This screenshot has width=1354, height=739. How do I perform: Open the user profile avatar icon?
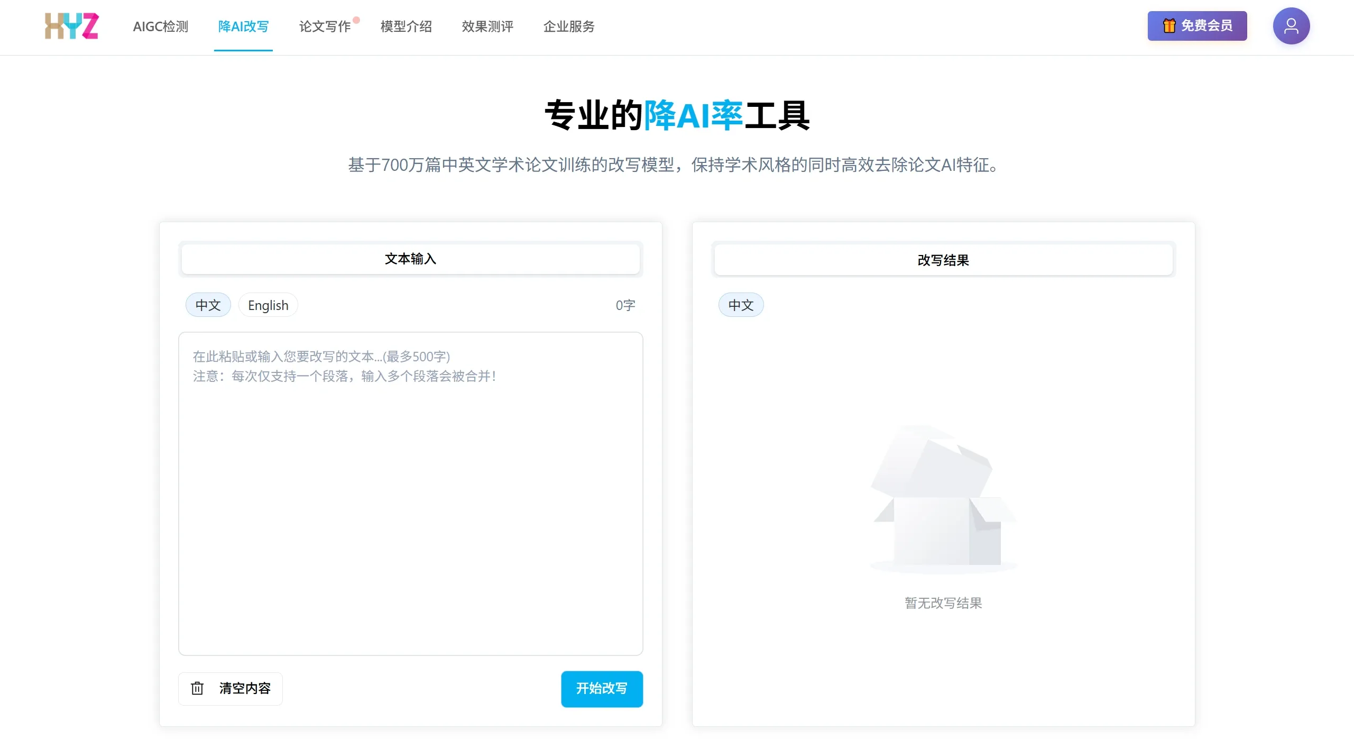click(1291, 26)
